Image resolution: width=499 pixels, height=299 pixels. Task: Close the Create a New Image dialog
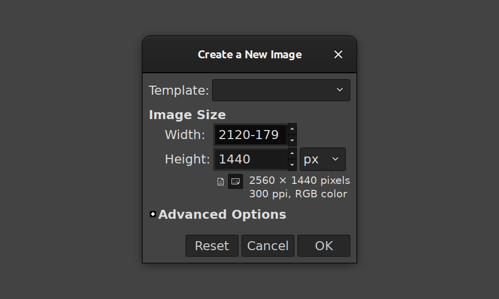click(338, 54)
